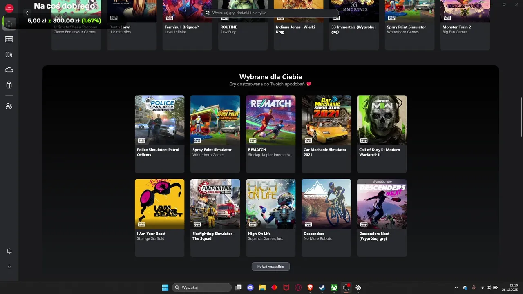Open the Windows Start menu

[x=165, y=287]
